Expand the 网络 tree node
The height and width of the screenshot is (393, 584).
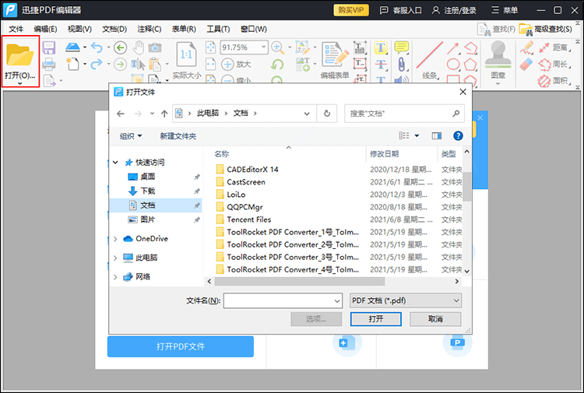[115, 276]
